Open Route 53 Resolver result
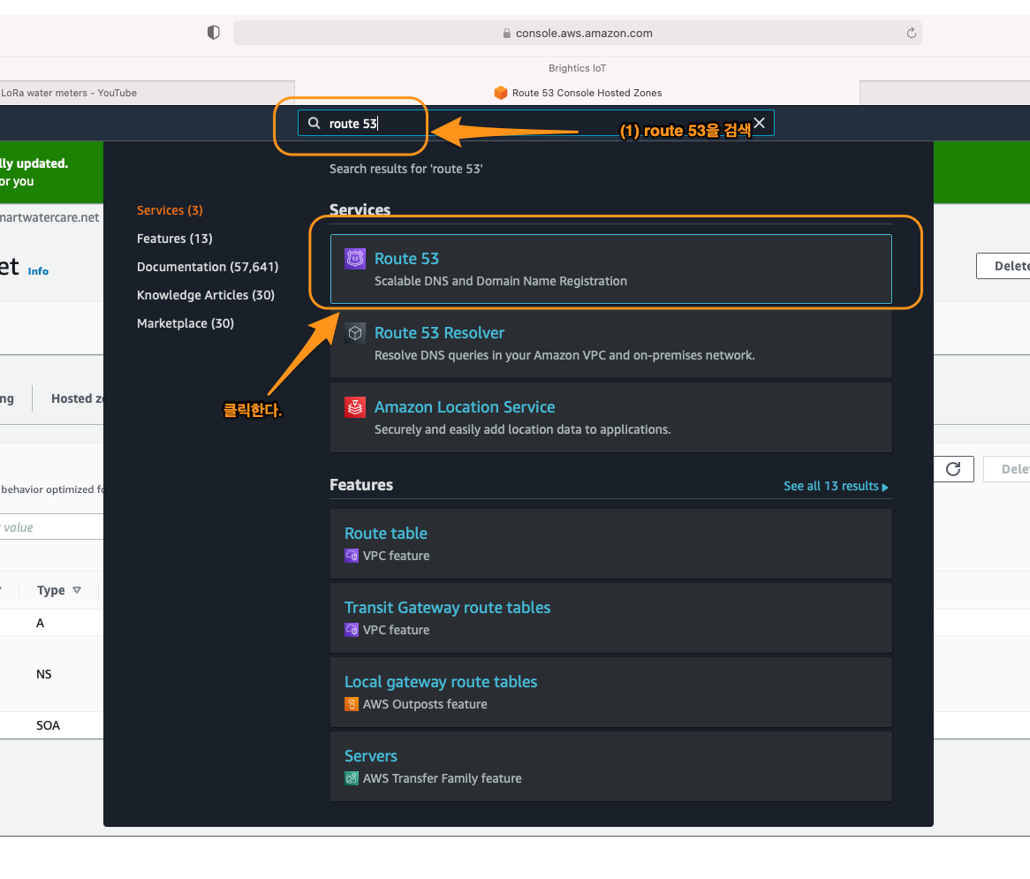This screenshot has width=1030, height=879. coord(439,333)
